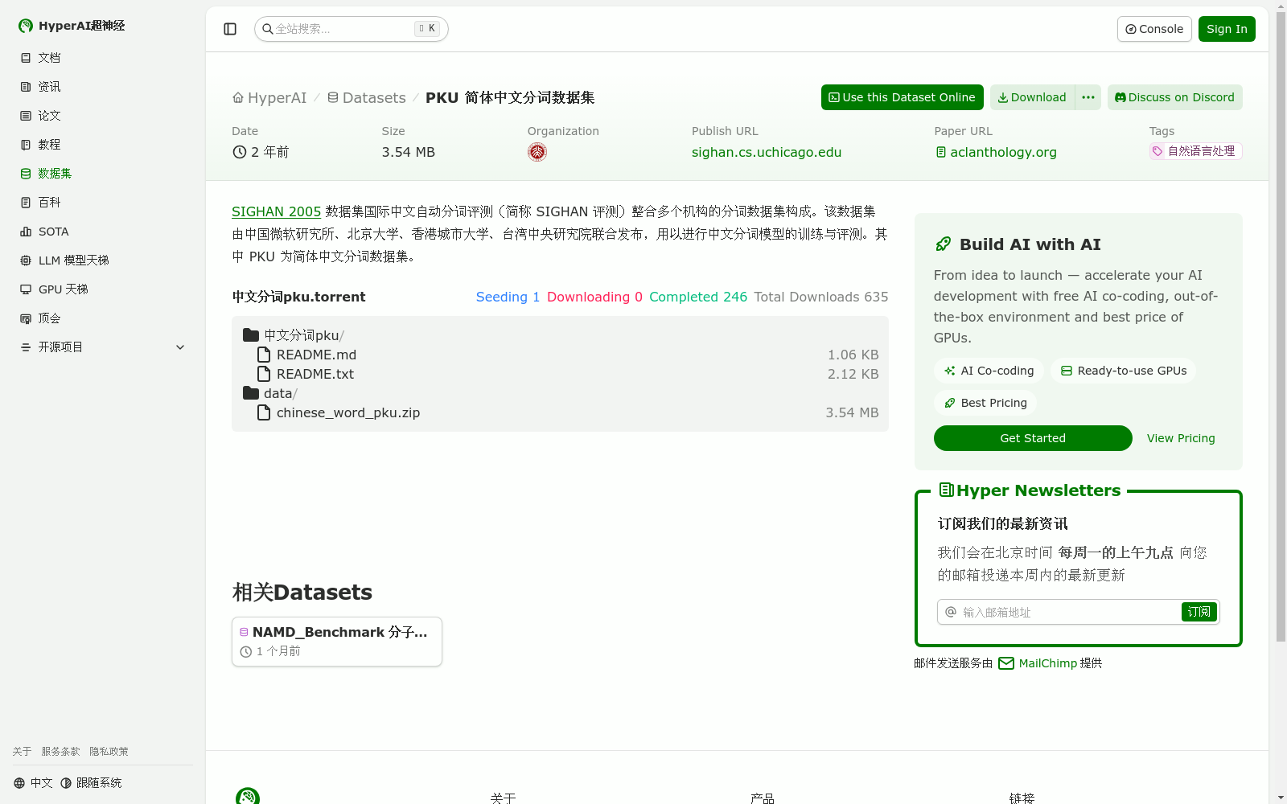The height and width of the screenshot is (804, 1287).
Task: Click Discuss on Discord
Action: pyautogui.click(x=1175, y=97)
